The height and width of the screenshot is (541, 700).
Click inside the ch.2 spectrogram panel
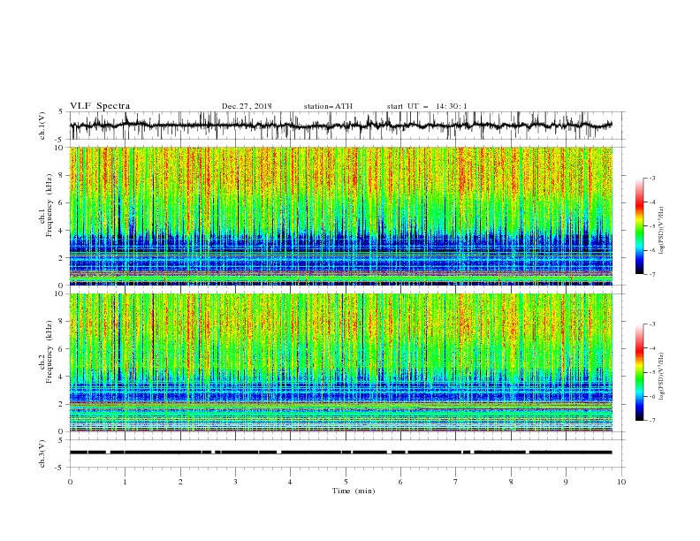coord(340,362)
